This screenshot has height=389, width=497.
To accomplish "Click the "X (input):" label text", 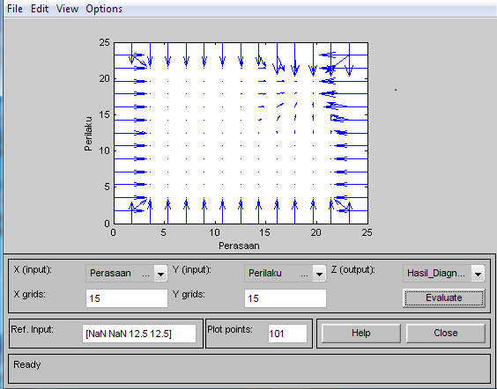I will click(x=33, y=270).
